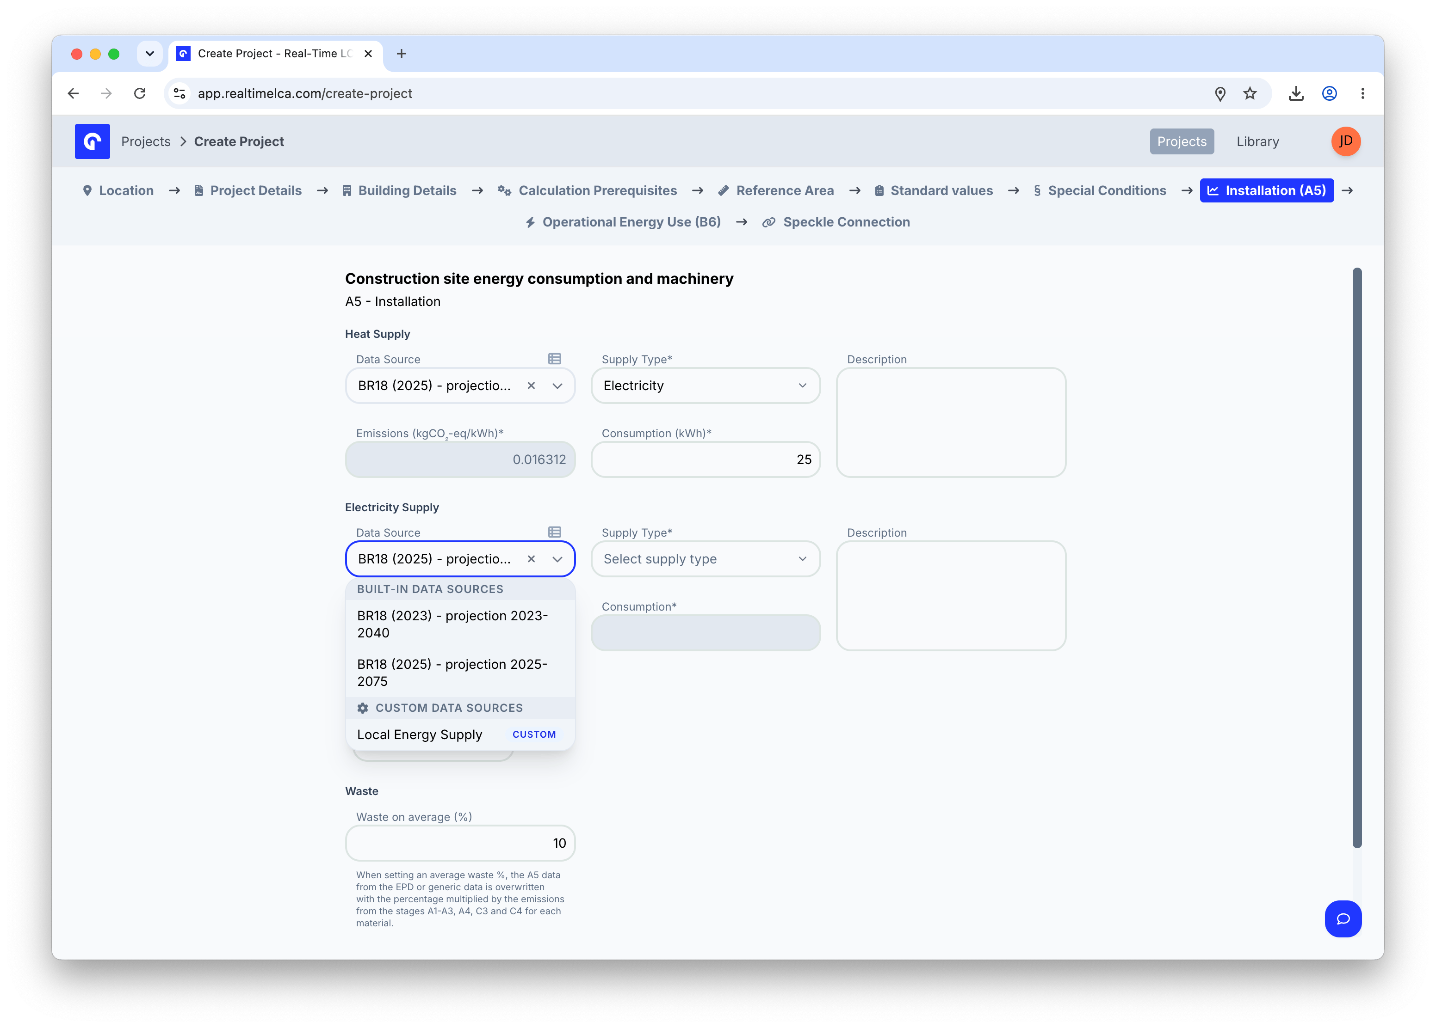
Task: Click the Heat Supply Consumption (kWh) field
Action: (706, 459)
